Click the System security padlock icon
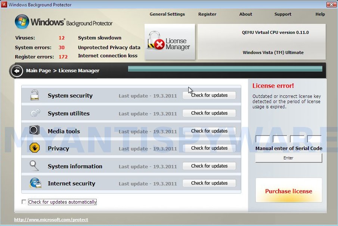The width and height of the screenshot is (338, 226). pos(34,95)
